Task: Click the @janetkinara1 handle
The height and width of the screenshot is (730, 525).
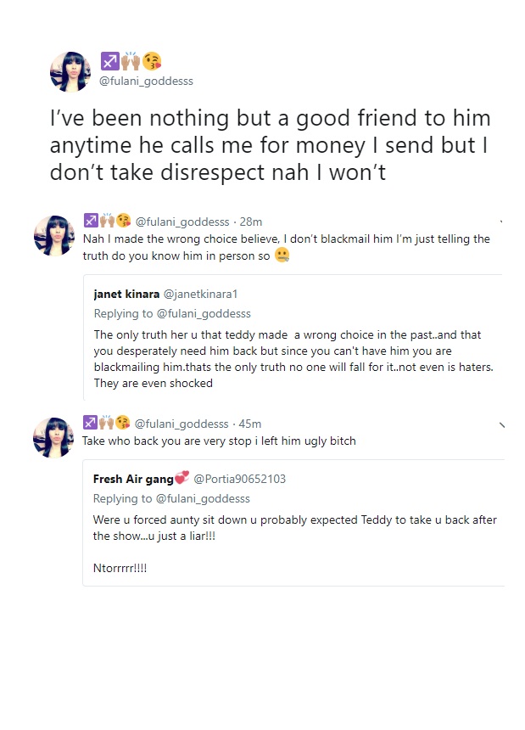Action: point(201,295)
